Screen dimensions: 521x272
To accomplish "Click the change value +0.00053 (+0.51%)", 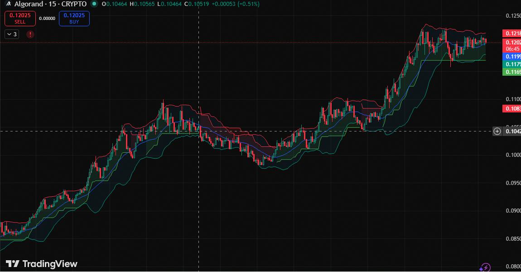I will (236, 4).
